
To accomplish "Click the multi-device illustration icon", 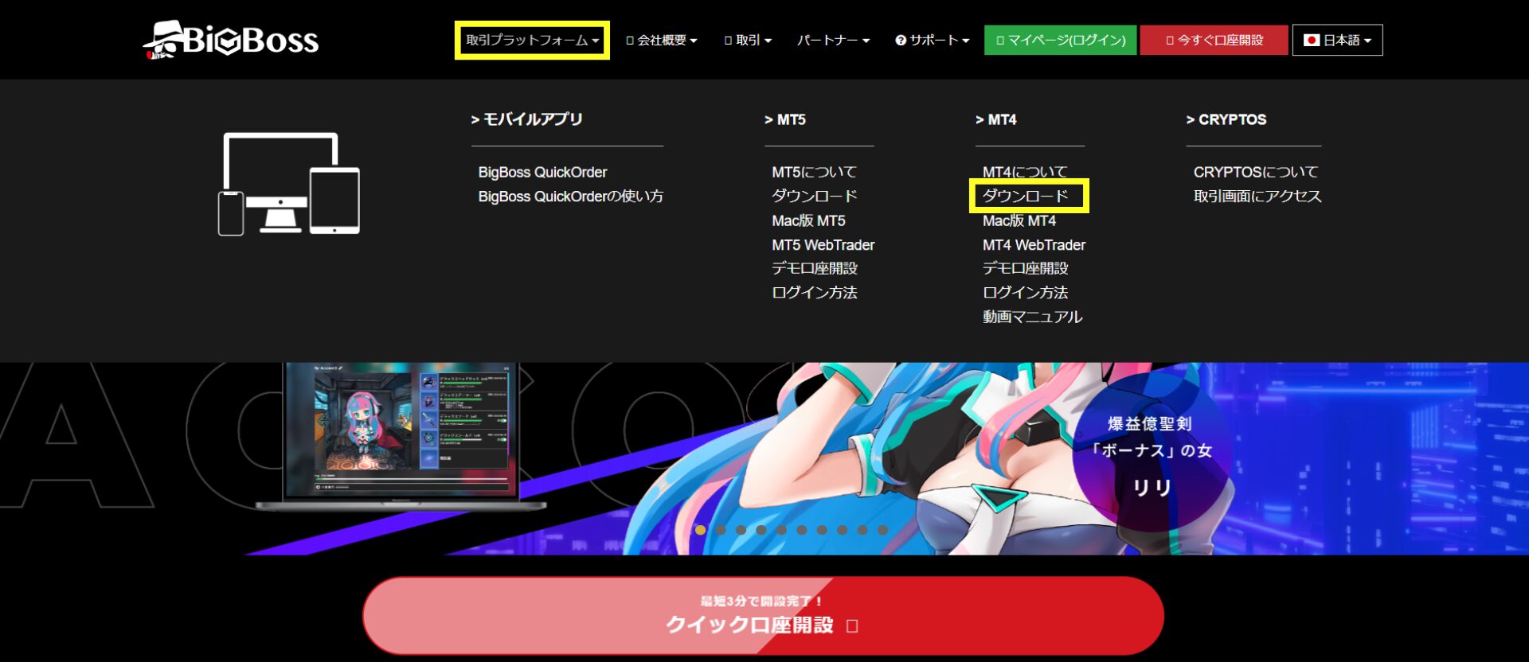I will (x=289, y=184).
